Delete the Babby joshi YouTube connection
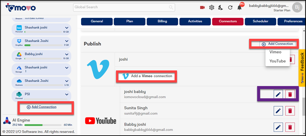306x136 pixels. (x=290, y=127)
